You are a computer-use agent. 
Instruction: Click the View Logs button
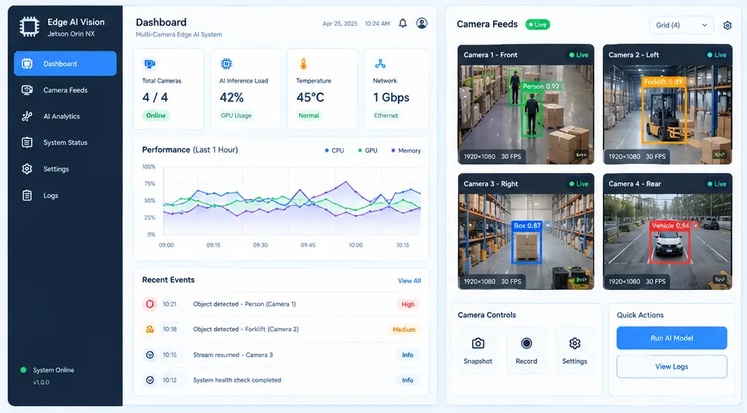click(671, 367)
